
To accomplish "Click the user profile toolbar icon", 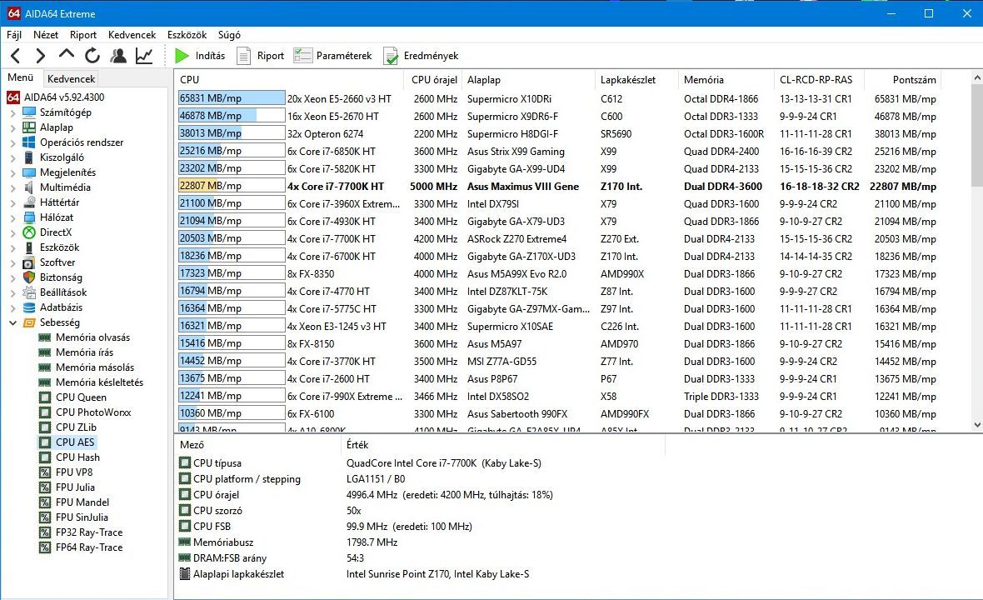I will click(117, 56).
